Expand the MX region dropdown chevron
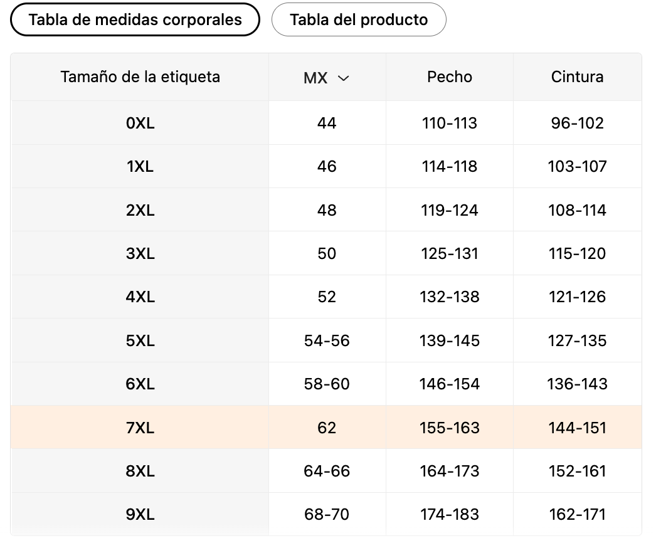656x548 pixels. [x=343, y=78]
